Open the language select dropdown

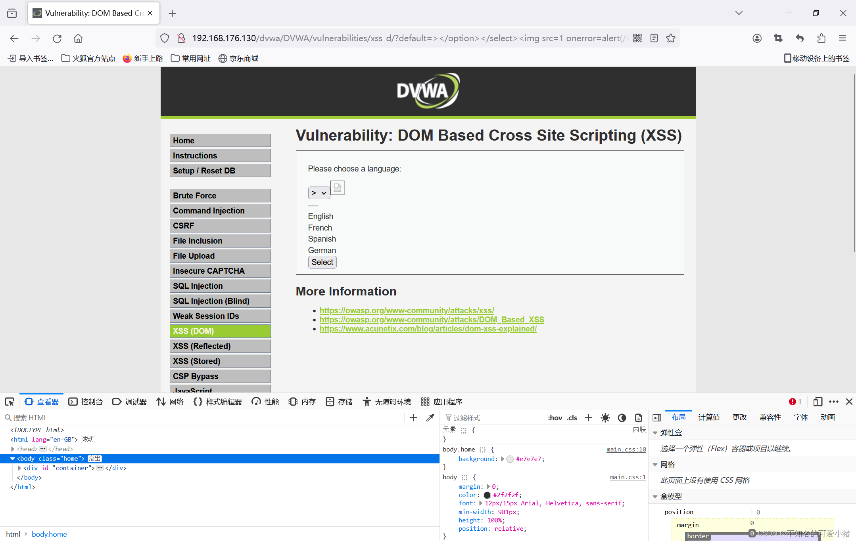(x=319, y=193)
